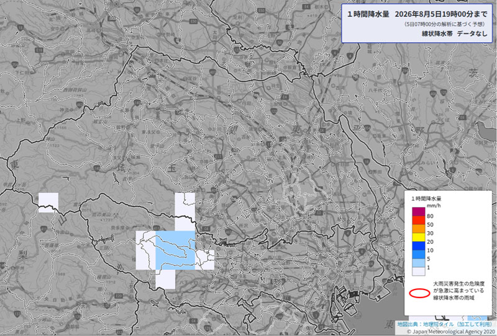The image size is (497, 336).
Task: Click the title 1時間降水量 2026年8月5日19時00分まで
Action: pyautogui.click(x=417, y=14)
